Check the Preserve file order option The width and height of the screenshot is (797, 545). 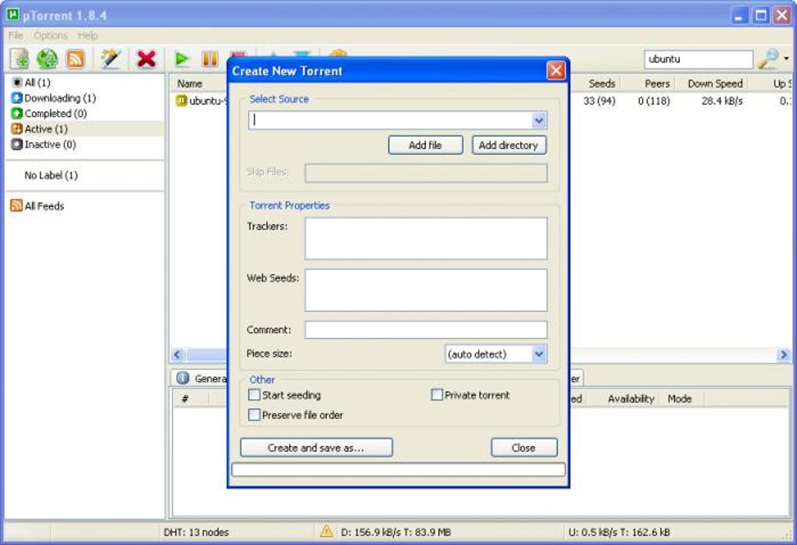coord(254,415)
